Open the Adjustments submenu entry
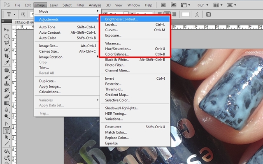Image resolution: width=263 pixels, height=164 pixels. click(67, 19)
